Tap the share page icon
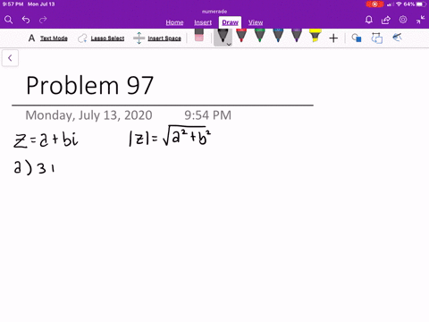This screenshot has height=322, width=429. 386,20
